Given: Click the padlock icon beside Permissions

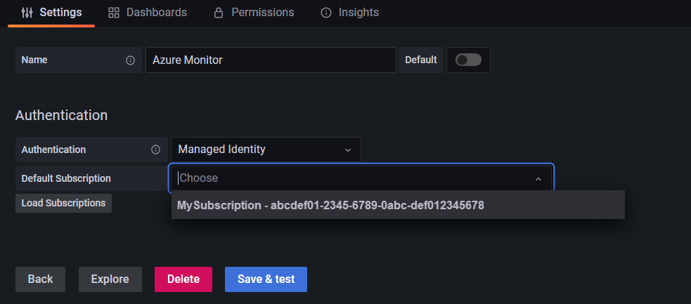Looking at the screenshot, I should click(219, 13).
